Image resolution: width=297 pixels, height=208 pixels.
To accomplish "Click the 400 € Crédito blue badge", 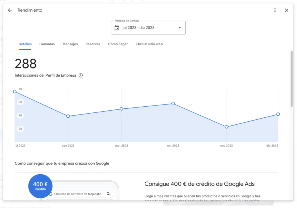I will point(40,186).
